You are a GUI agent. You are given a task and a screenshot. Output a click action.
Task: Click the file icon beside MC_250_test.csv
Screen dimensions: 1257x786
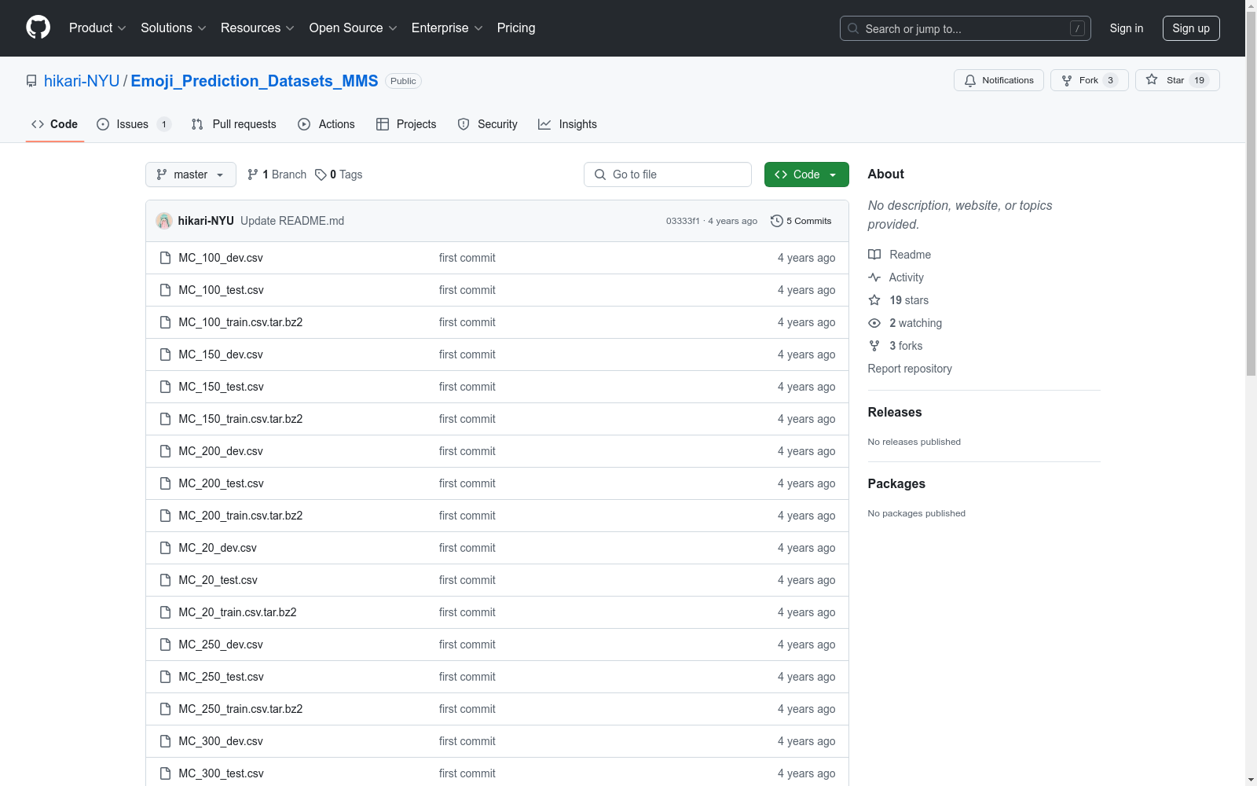tap(165, 677)
